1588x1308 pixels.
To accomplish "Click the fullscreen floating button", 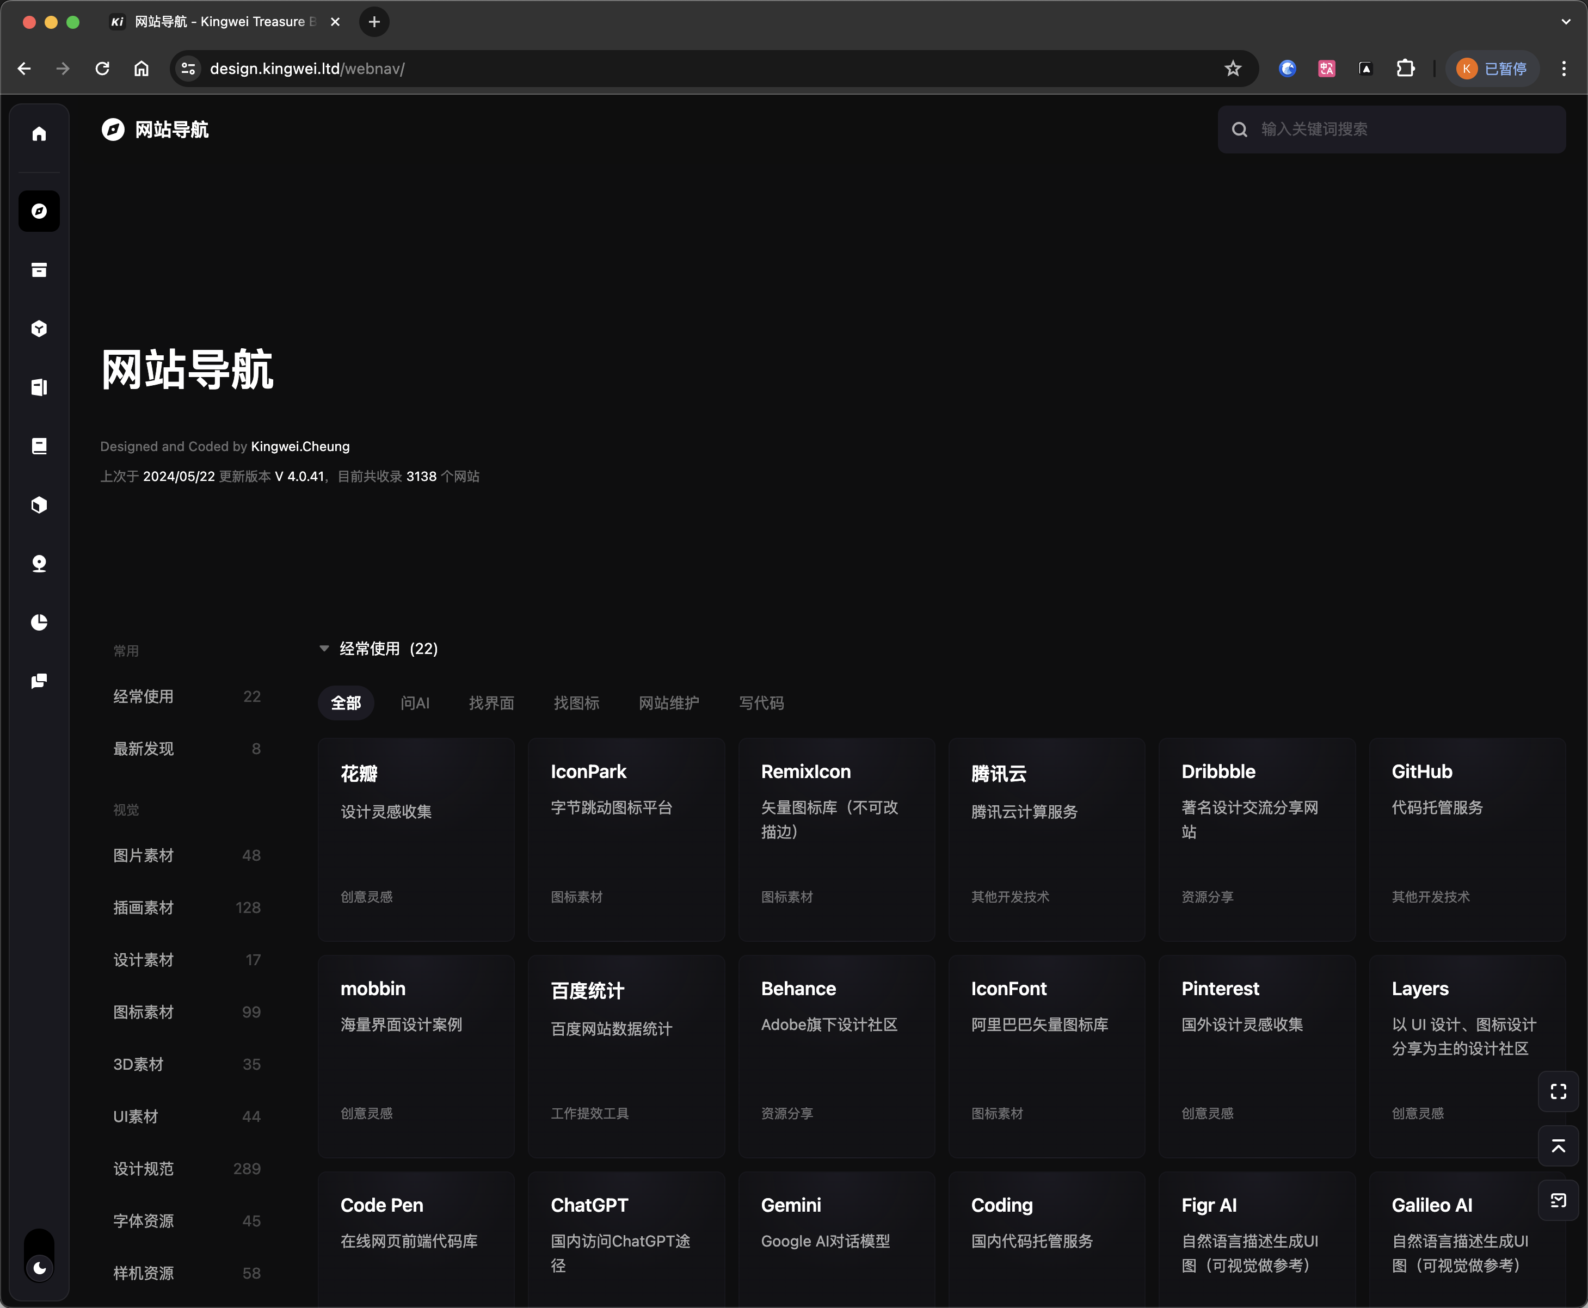I will click(x=1558, y=1091).
